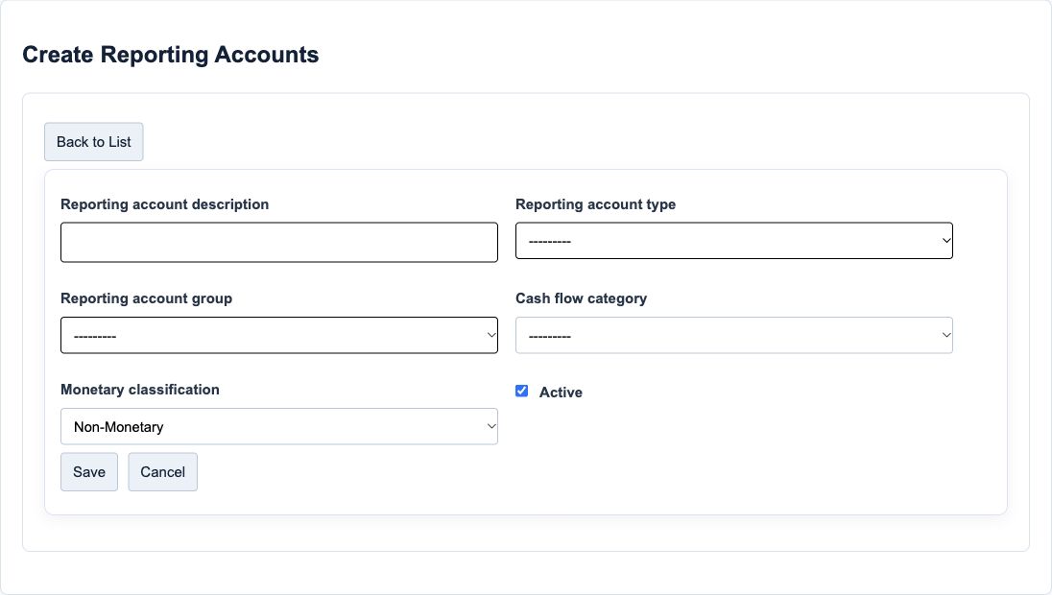Open the Cash flow category dropdown
Viewport: 1052px width, 595px height.
pos(734,335)
